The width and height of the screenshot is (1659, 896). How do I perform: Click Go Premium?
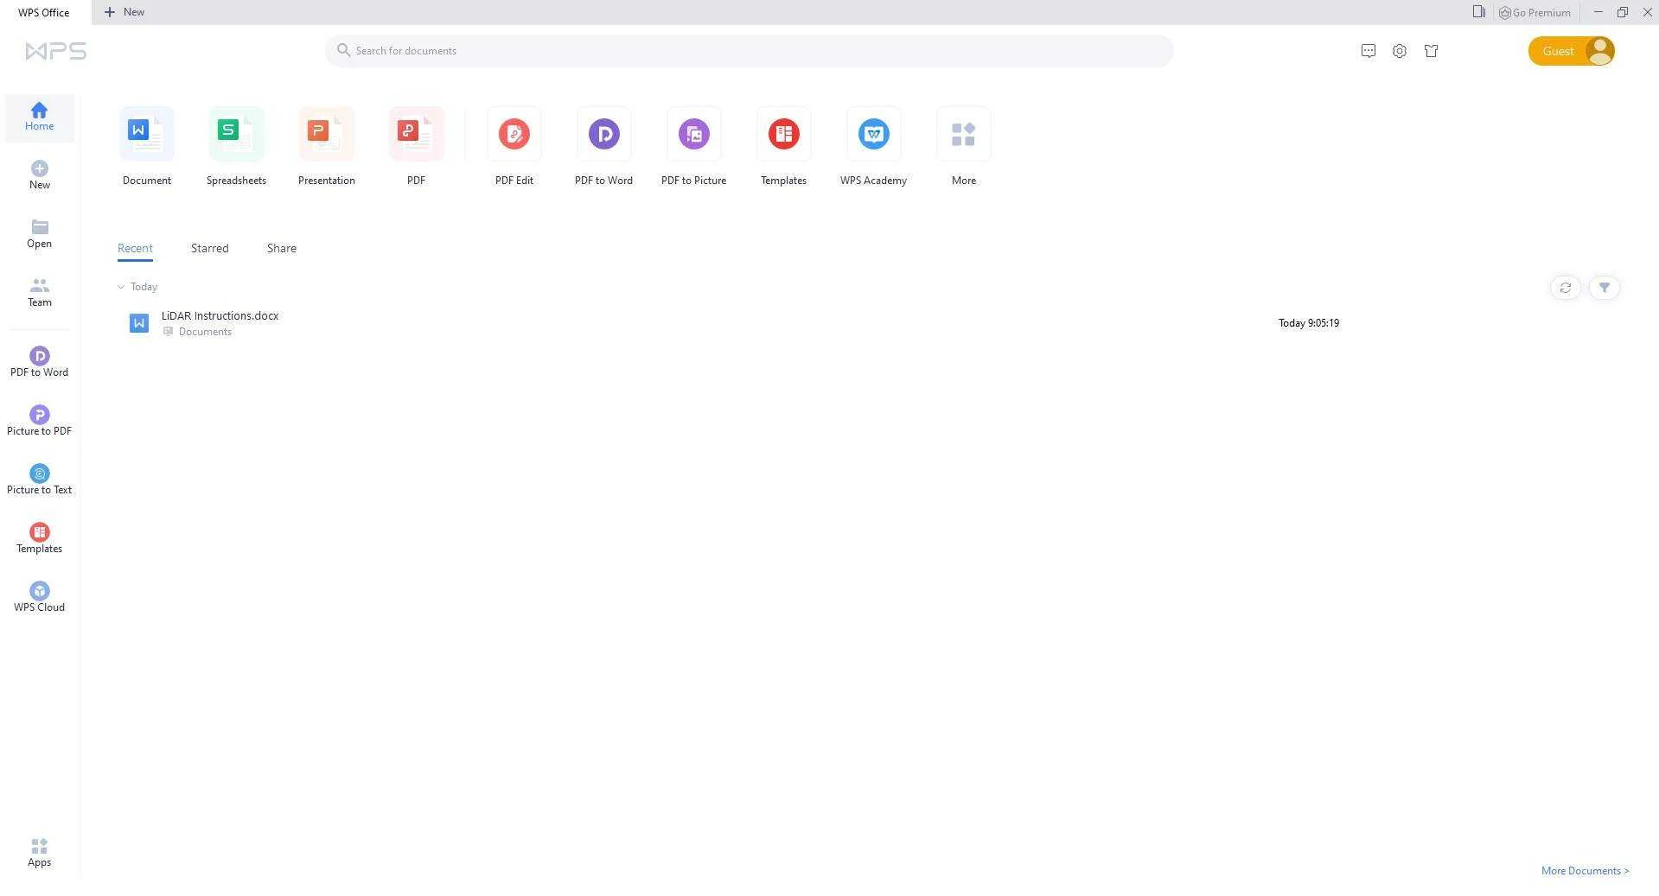click(1535, 12)
